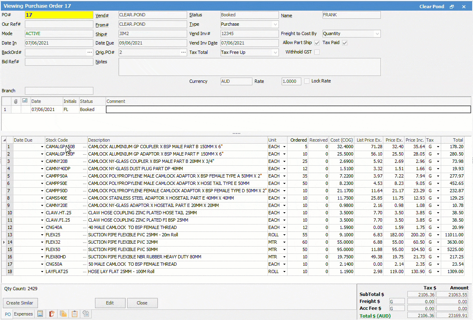The image size is (473, 320).
Task: Open the Documents tab icon beside Expenses
Action: [x=40, y=314]
